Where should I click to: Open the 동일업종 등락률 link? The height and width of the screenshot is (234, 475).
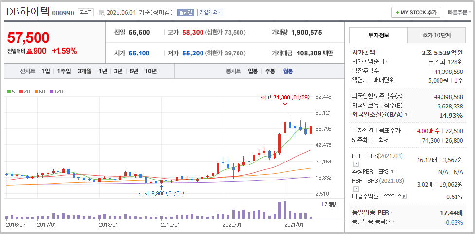click(x=373, y=221)
